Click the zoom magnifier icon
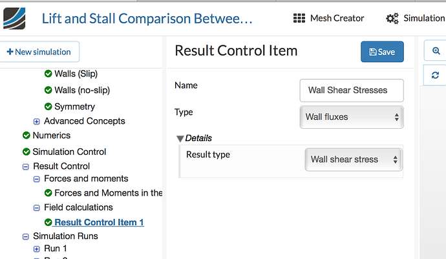446x259 pixels. (435, 51)
